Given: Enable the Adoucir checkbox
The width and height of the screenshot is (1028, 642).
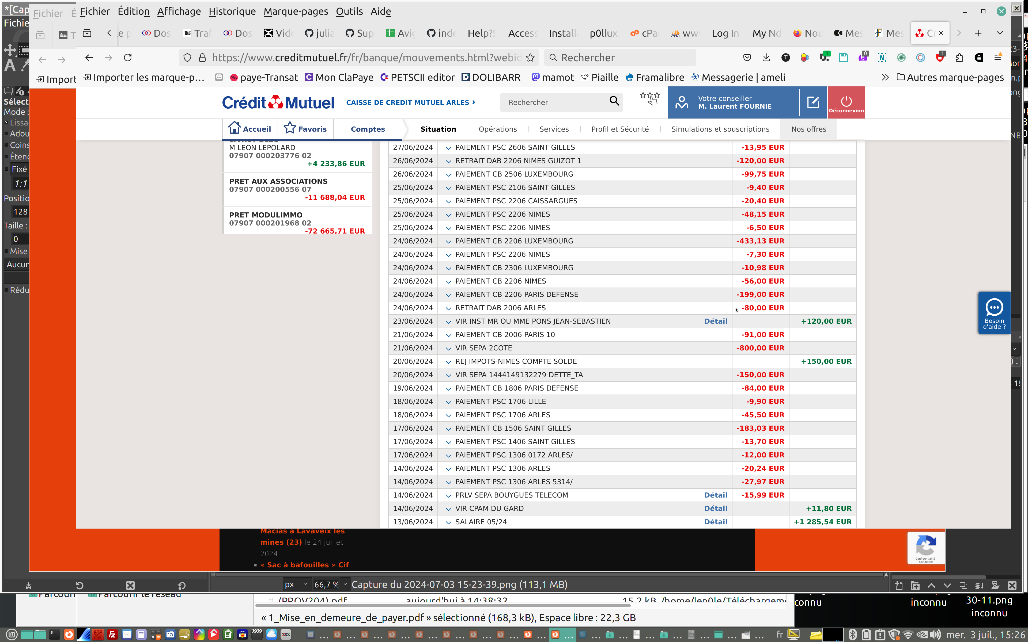Looking at the screenshot, I should [x=6, y=134].
